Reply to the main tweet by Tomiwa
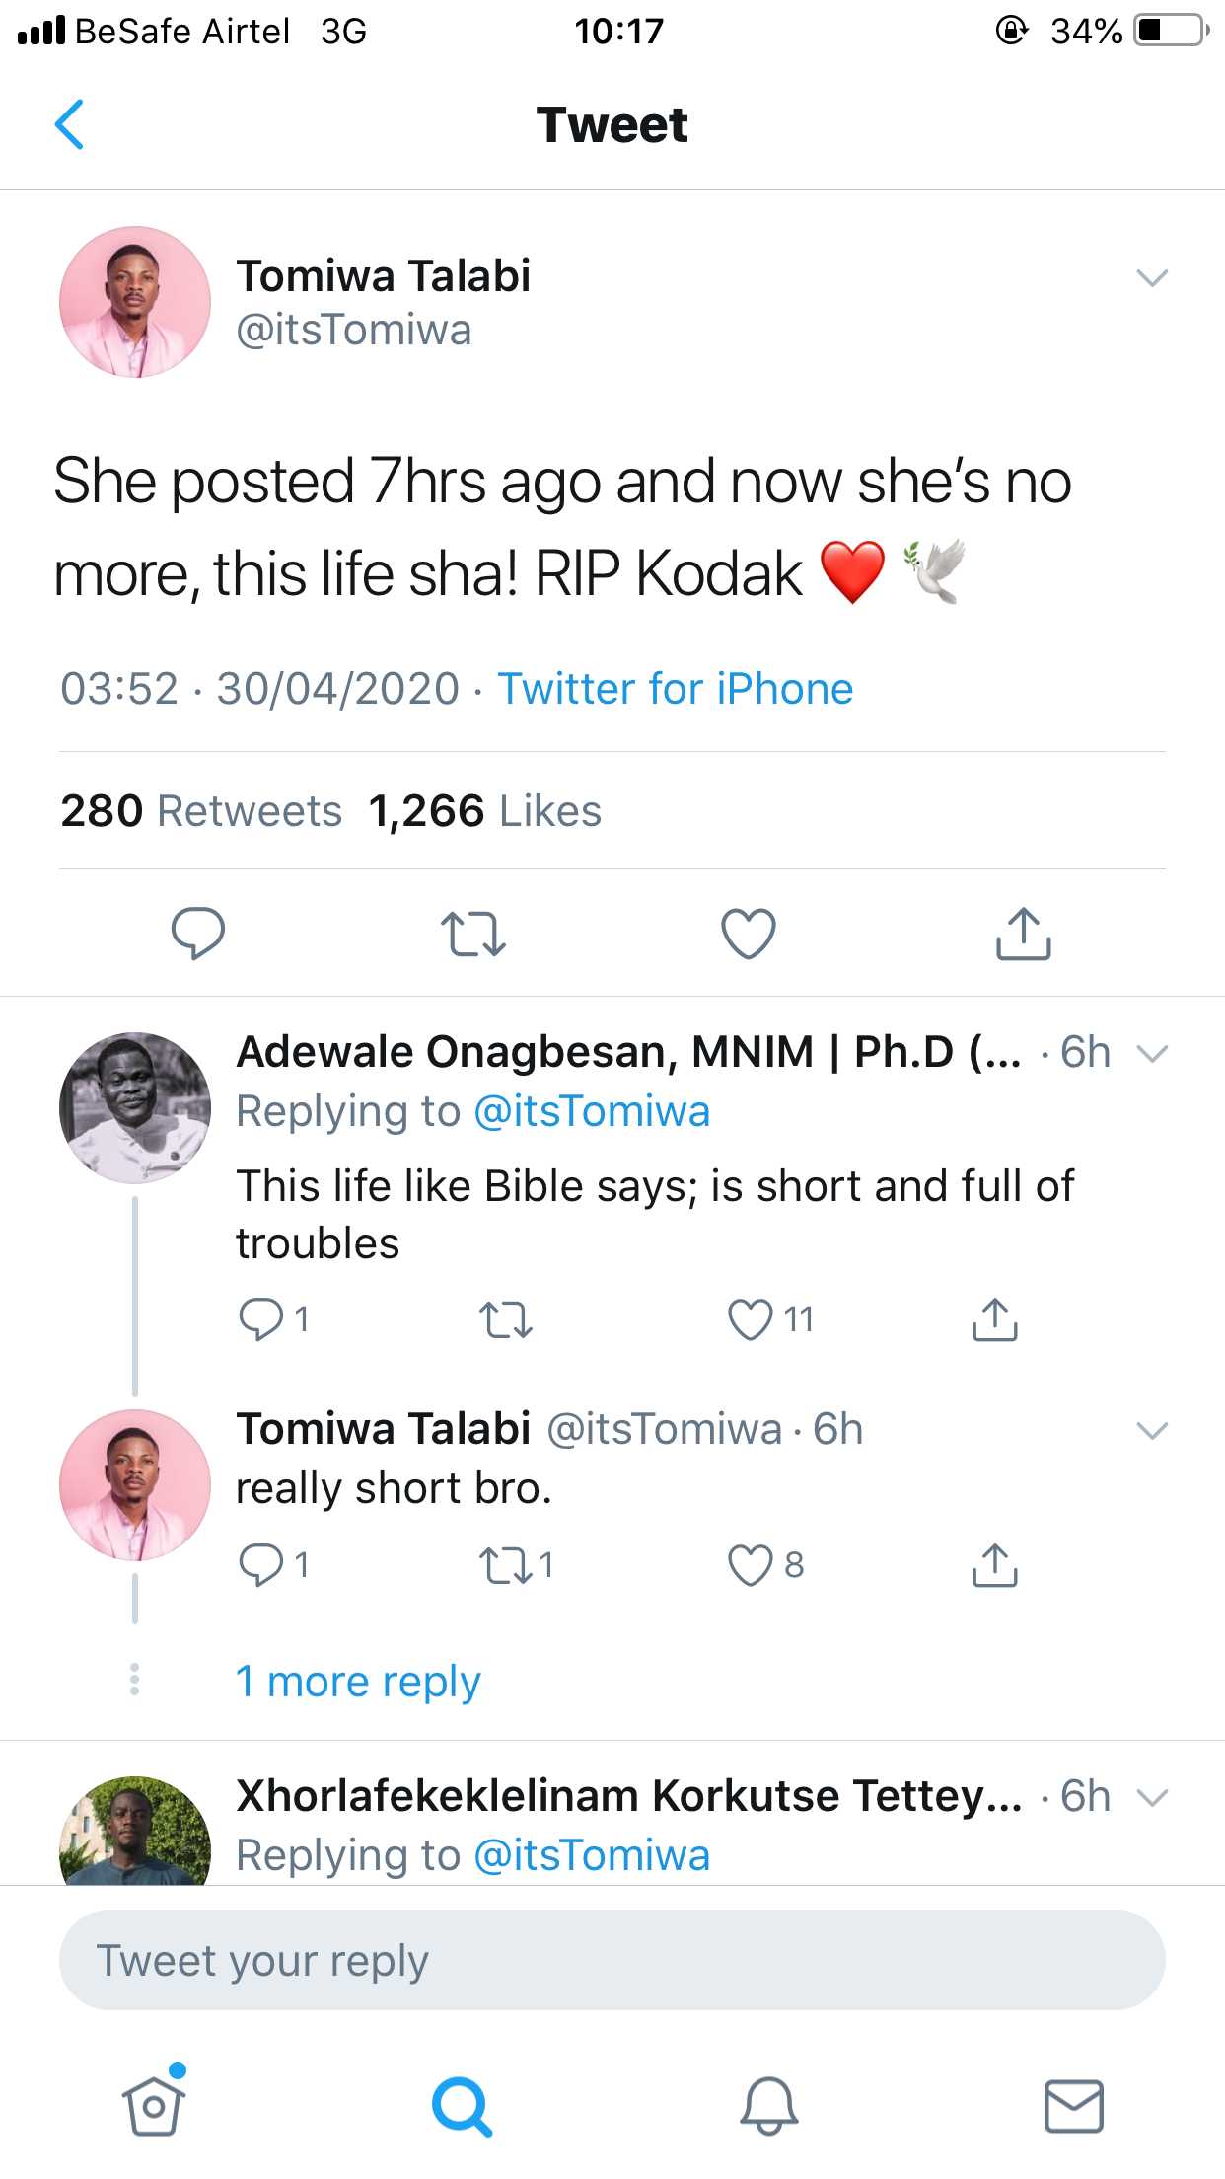The height and width of the screenshot is (2179, 1225). [197, 933]
